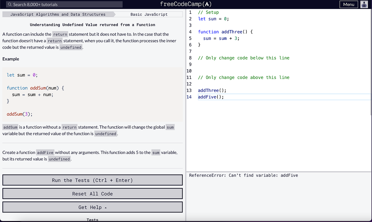Open the Menu button
Image resolution: width=372 pixels, height=222 pixels.
pos(348,4)
